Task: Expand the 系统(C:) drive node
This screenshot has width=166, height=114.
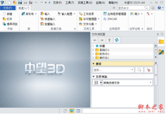Action: pyautogui.click(x=93, y=50)
